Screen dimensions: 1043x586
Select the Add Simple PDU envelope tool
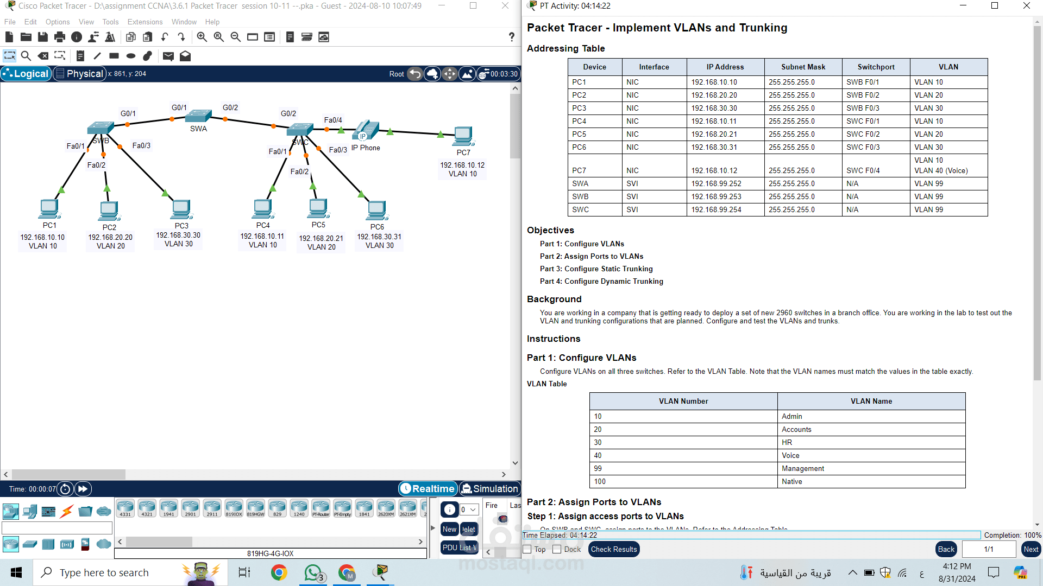[168, 56]
